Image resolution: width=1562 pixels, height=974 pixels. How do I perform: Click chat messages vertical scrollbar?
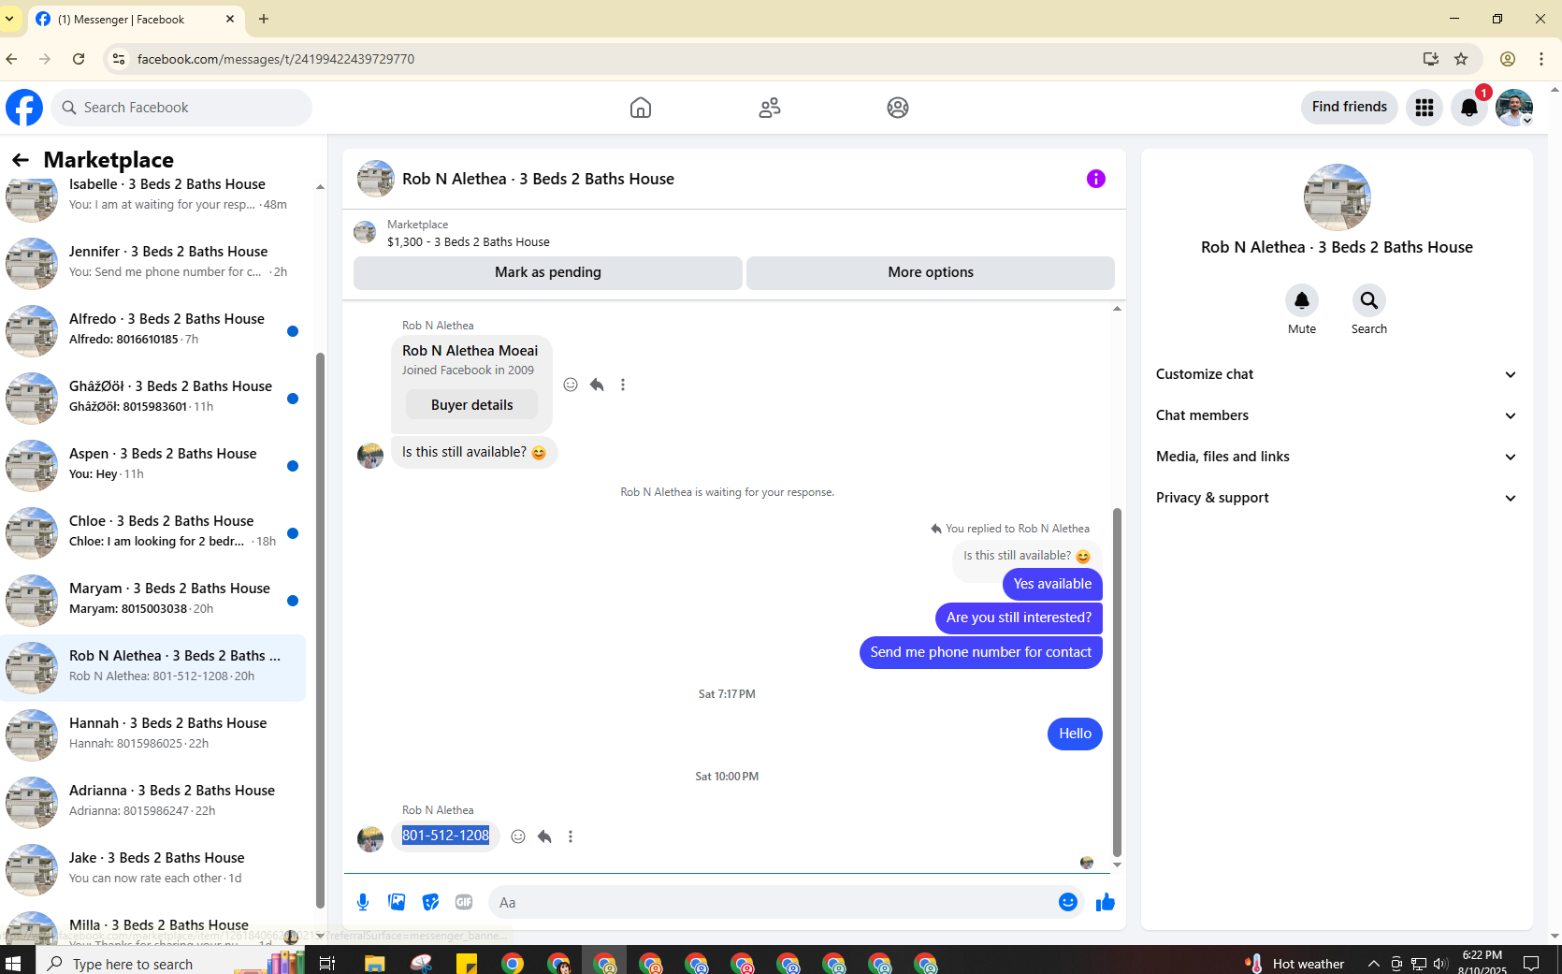click(1117, 682)
